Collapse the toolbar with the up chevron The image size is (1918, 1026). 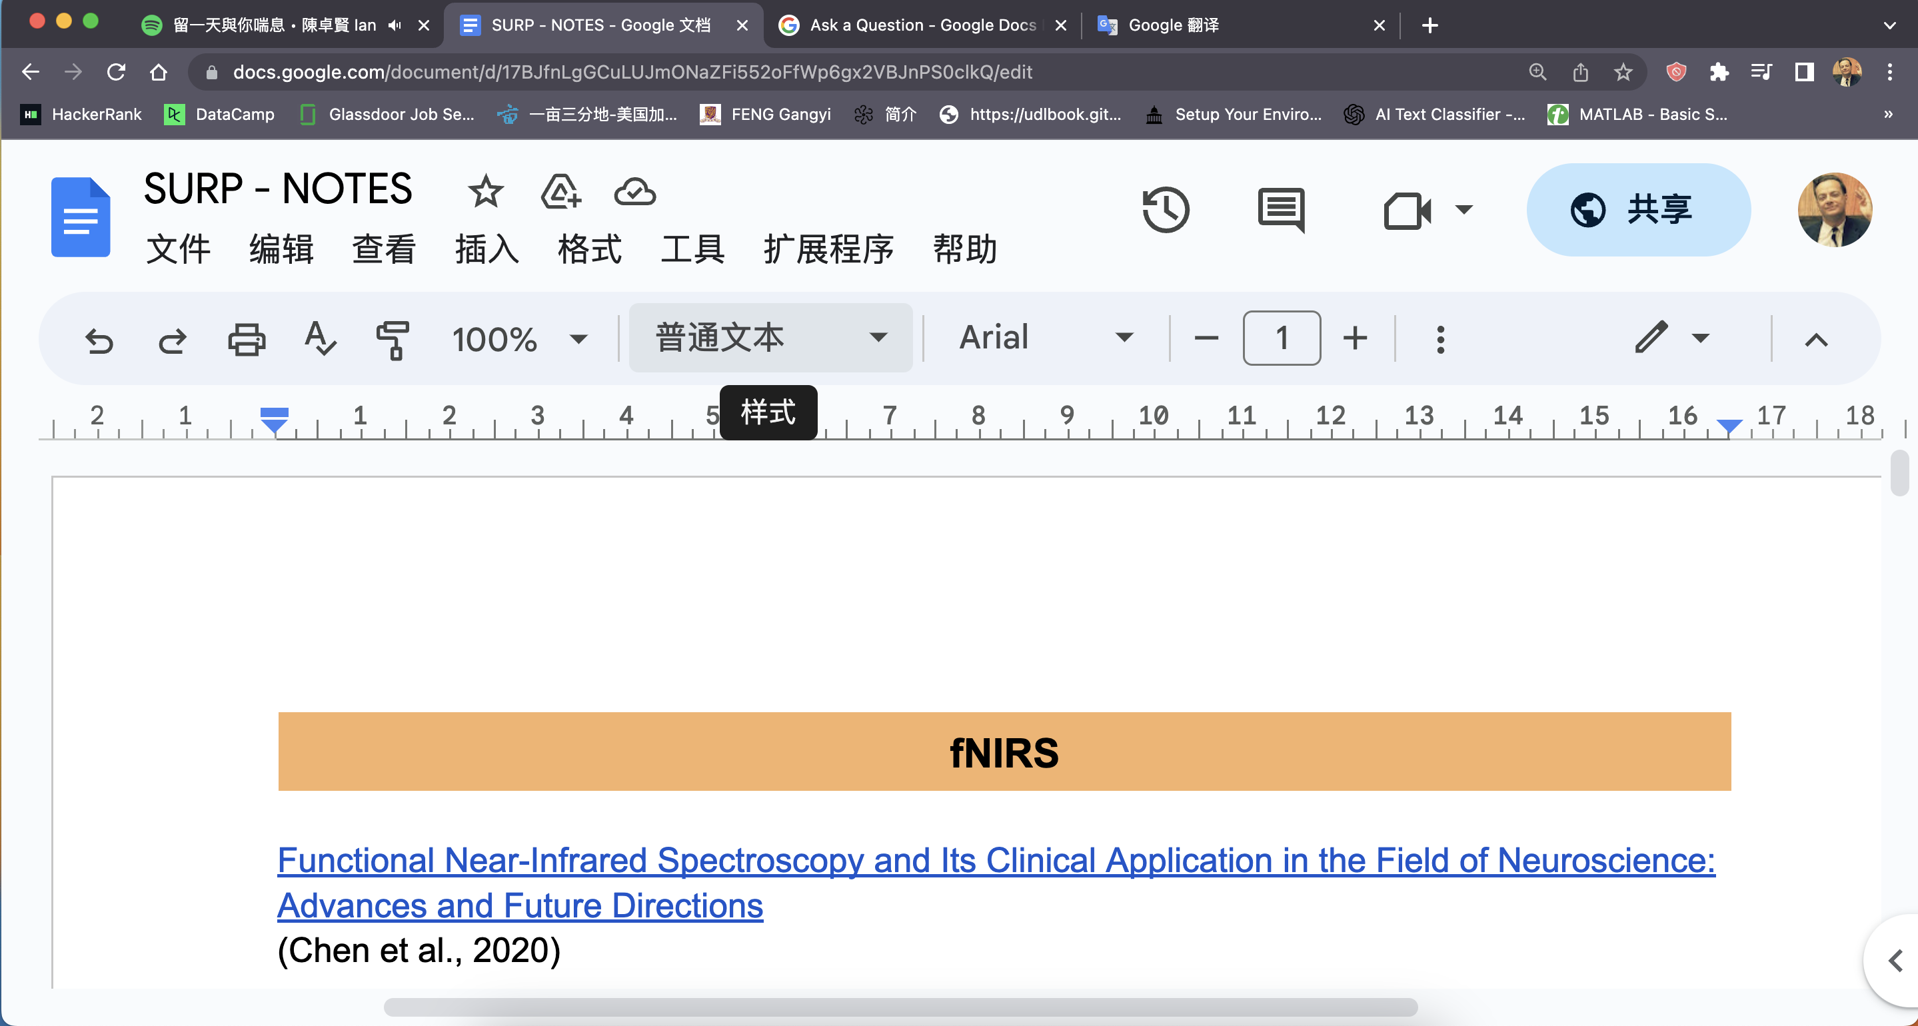click(x=1816, y=340)
